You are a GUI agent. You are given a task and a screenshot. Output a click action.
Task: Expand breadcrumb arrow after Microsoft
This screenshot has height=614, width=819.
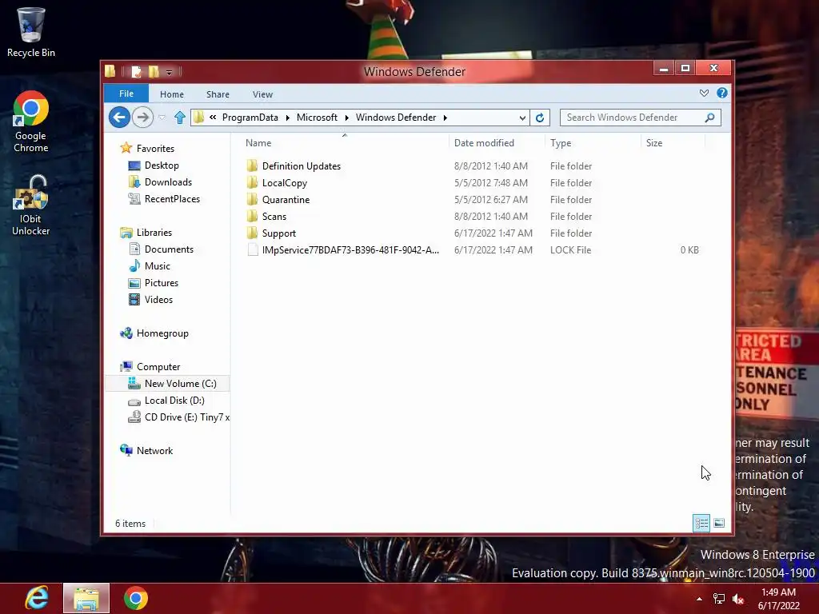pyautogui.click(x=346, y=118)
